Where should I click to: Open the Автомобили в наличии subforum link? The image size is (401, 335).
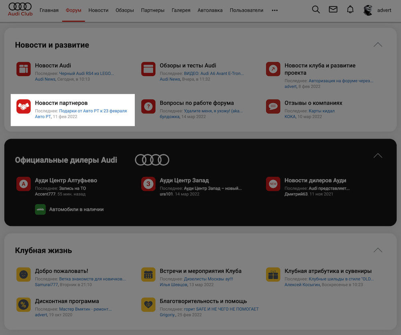click(76, 209)
